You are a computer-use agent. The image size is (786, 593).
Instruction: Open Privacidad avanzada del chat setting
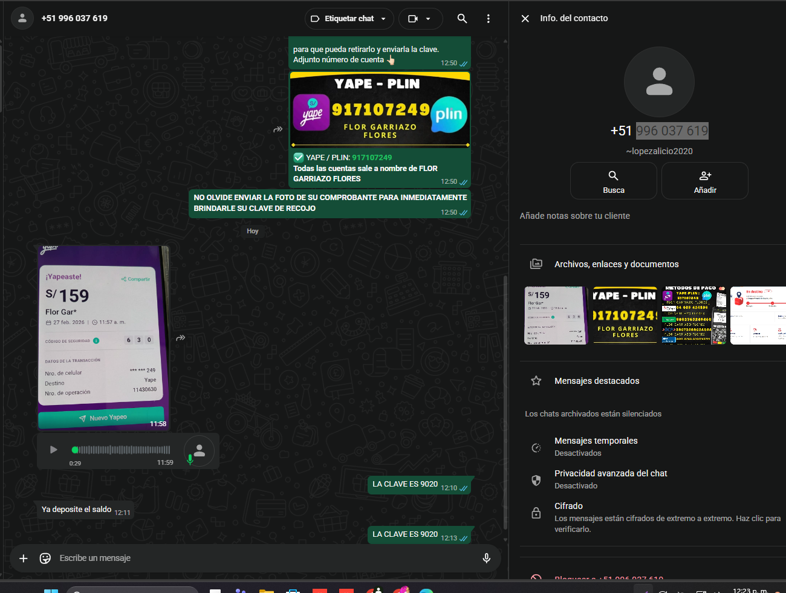tap(610, 479)
